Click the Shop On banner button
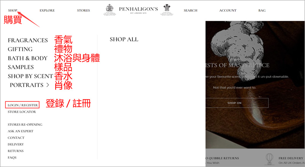Image resolution: width=305 pixels, height=167 pixels. click(x=234, y=103)
